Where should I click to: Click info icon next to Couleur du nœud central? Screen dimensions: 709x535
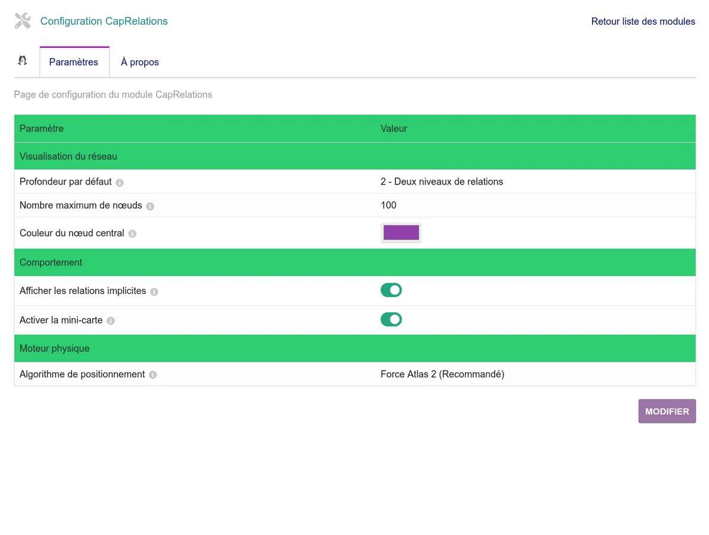click(x=132, y=234)
